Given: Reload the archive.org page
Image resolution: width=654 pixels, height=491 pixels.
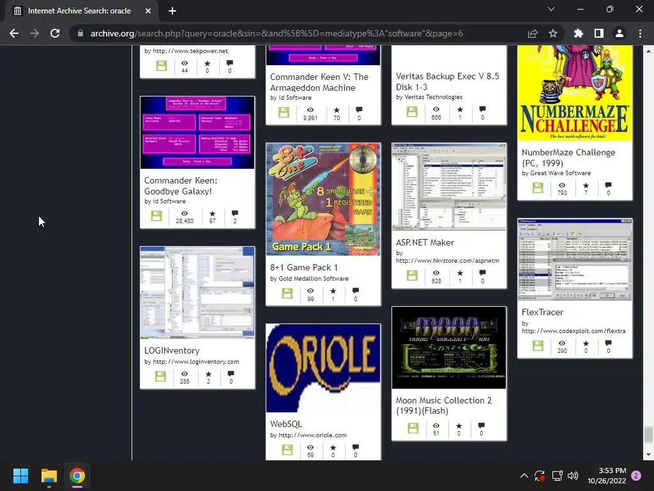Looking at the screenshot, I should click(x=55, y=33).
